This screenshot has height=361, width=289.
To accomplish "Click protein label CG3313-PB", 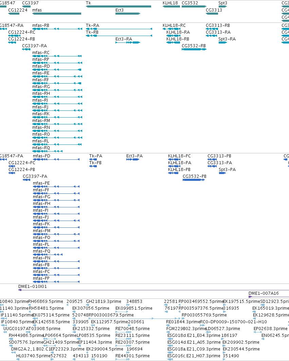I will (219, 156).
